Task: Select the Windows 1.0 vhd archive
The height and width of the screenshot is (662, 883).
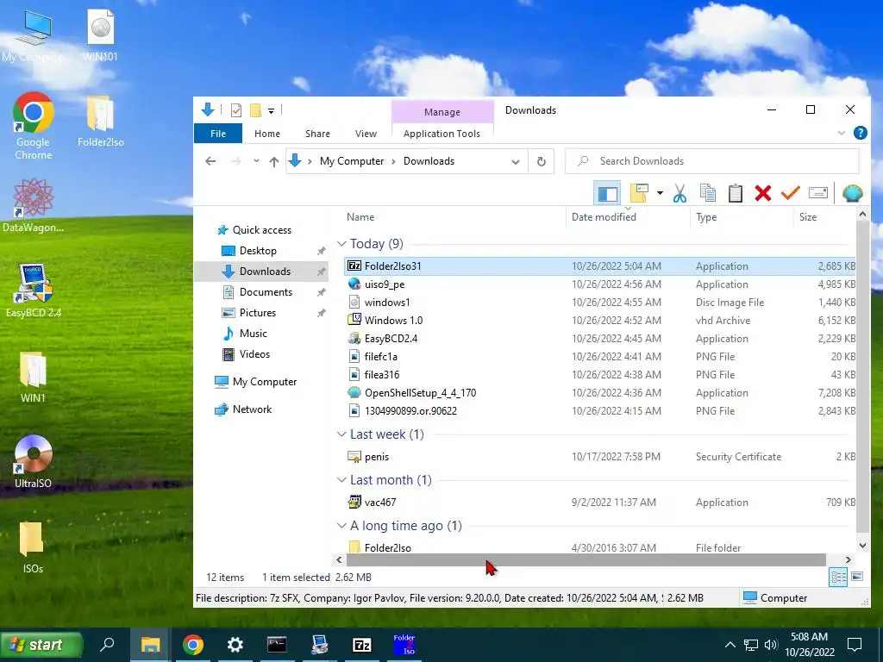Action: click(x=393, y=321)
